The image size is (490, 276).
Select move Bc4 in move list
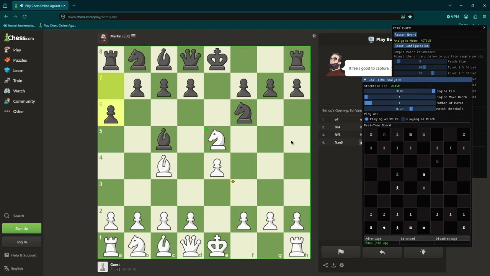coord(337,127)
